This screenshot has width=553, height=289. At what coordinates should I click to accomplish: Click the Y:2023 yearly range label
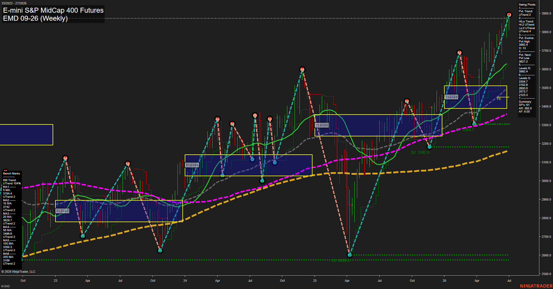62,211
